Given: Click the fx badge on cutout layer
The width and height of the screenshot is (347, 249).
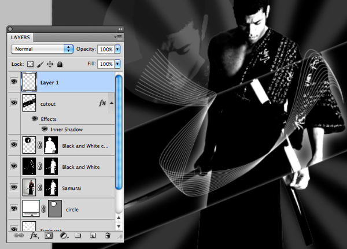Looking at the screenshot, I should (x=102, y=103).
